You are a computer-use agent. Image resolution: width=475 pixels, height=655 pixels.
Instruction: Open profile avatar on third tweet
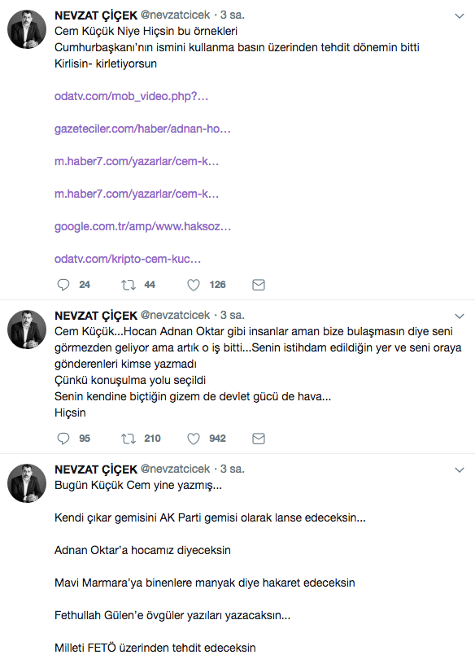click(x=27, y=483)
